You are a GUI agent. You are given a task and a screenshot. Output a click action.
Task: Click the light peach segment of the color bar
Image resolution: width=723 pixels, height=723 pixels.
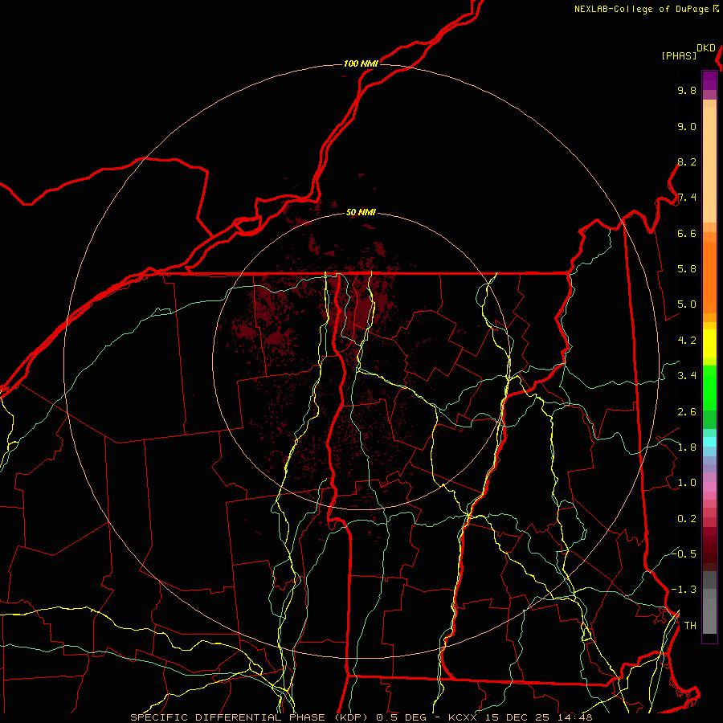pos(709,165)
